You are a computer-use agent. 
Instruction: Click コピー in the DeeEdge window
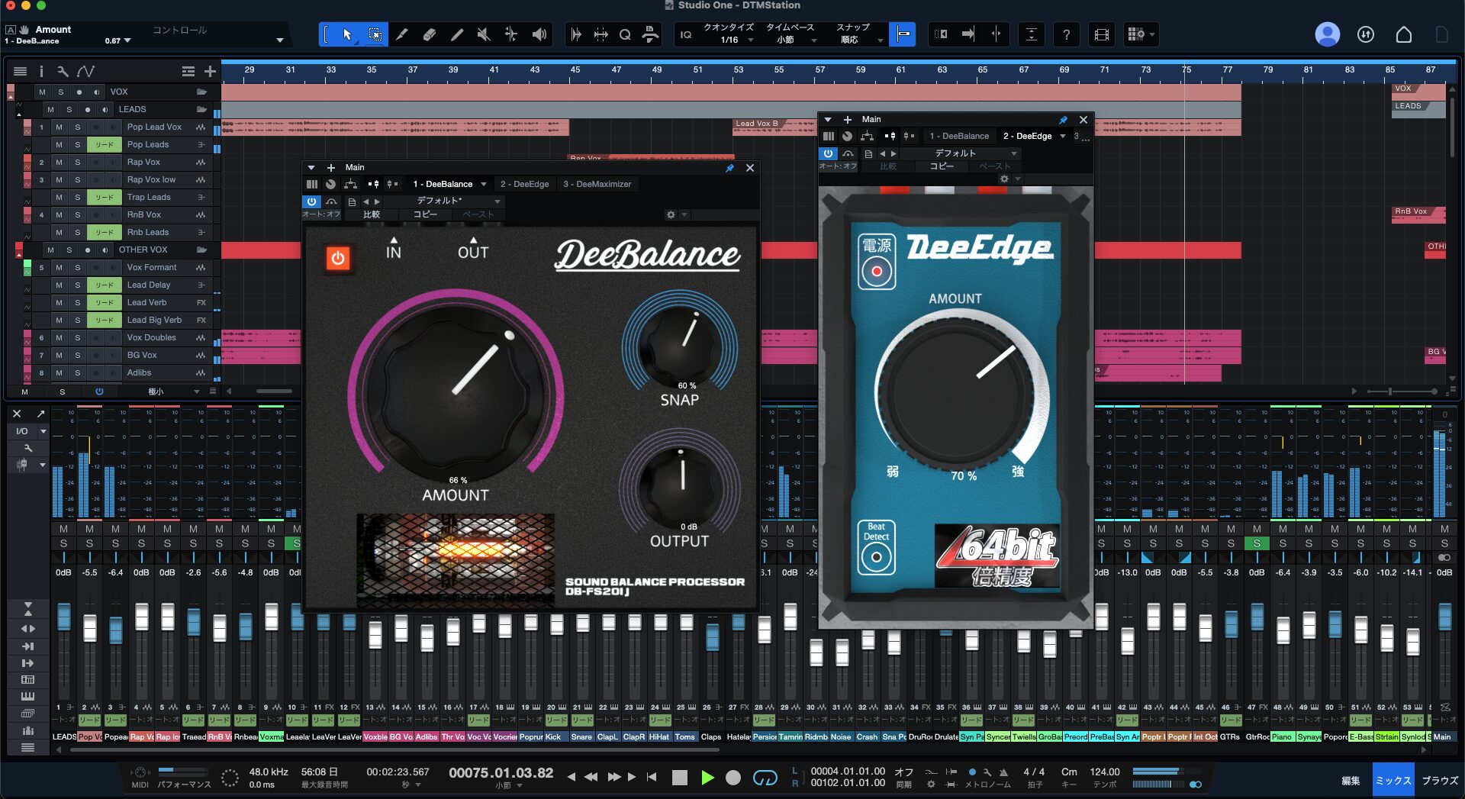[942, 166]
